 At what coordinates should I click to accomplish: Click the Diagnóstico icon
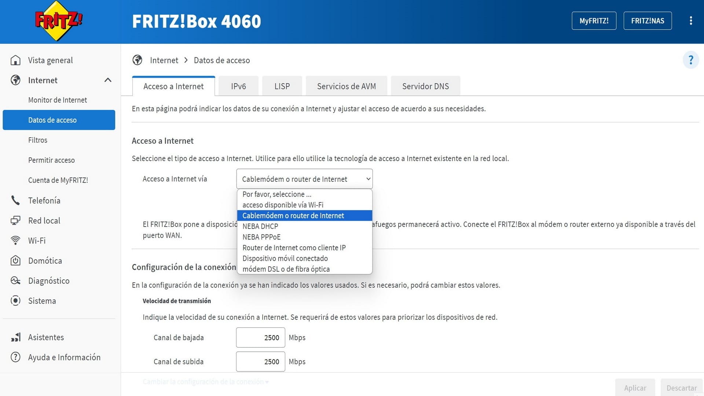click(x=15, y=281)
